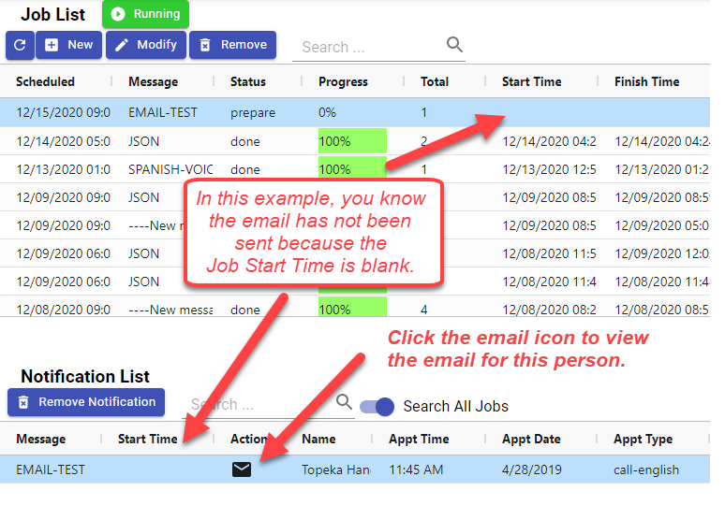This screenshot has width=725, height=520.
Task: Sort notifications by Appt Time header
Action: point(419,439)
